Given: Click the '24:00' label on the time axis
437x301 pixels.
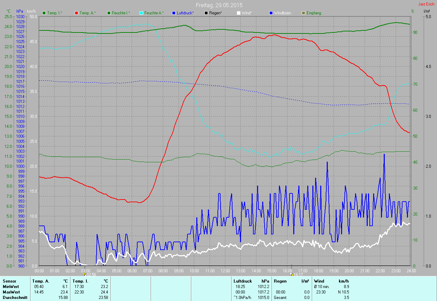Looking at the screenshot, I should (x=411, y=271).
